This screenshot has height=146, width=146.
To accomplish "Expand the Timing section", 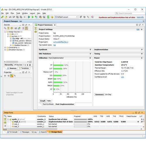I will pyautogui.click(x=142, y=54).
